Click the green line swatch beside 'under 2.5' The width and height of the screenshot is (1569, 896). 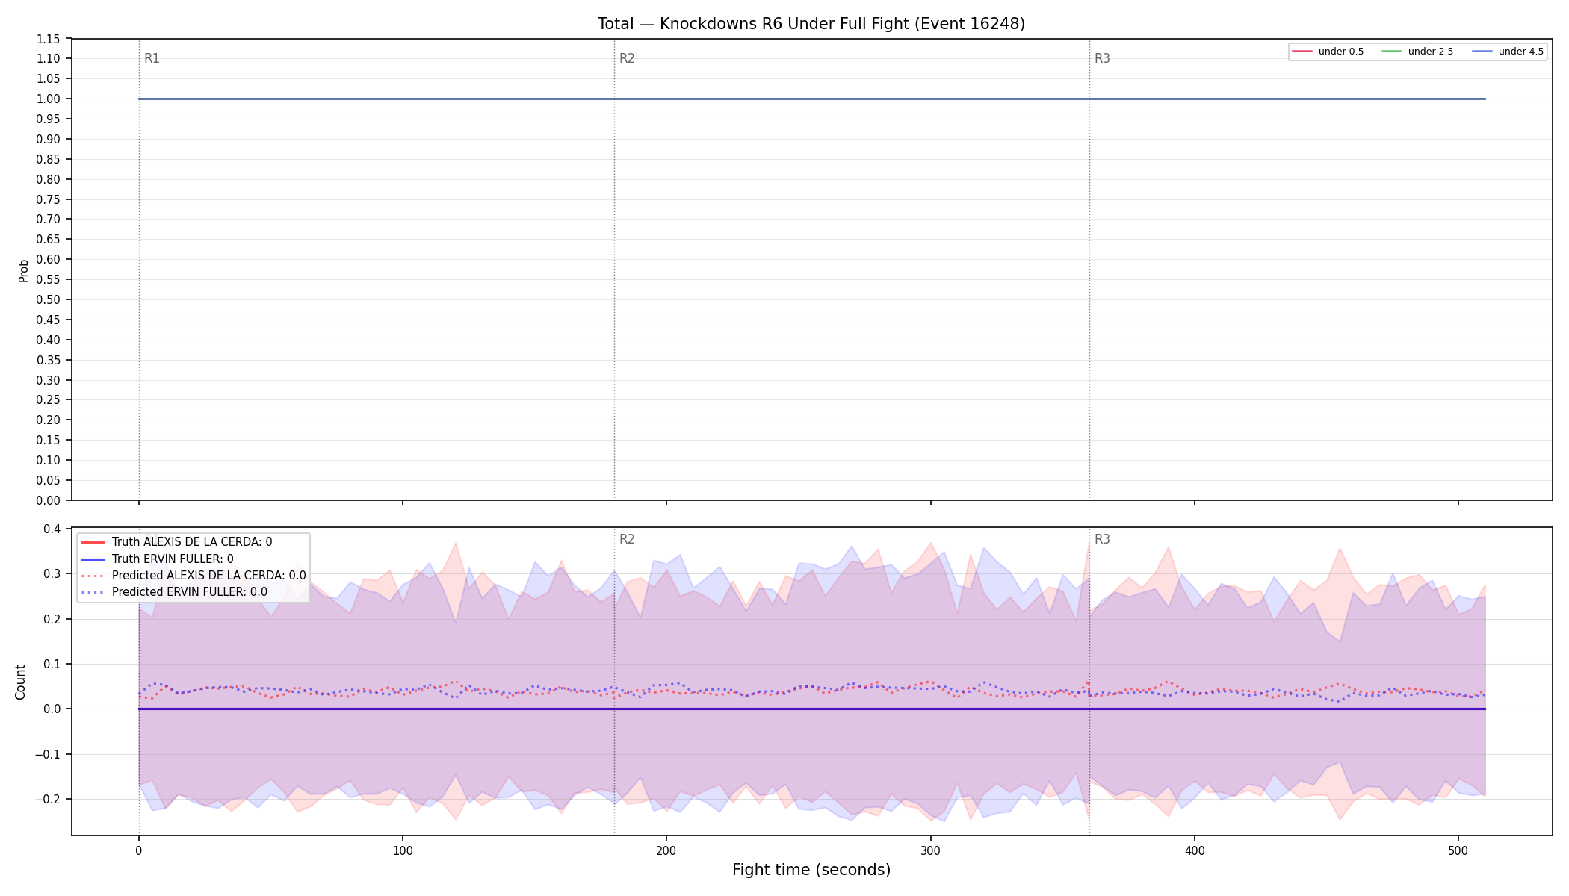1392,52
